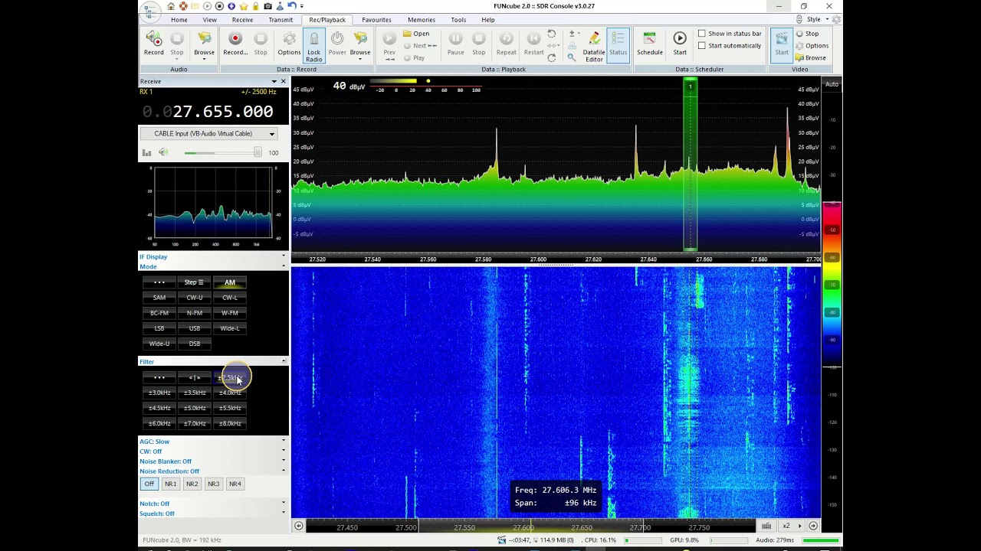Select AM mode
The width and height of the screenshot is (981, 551).
click(230, 282)
